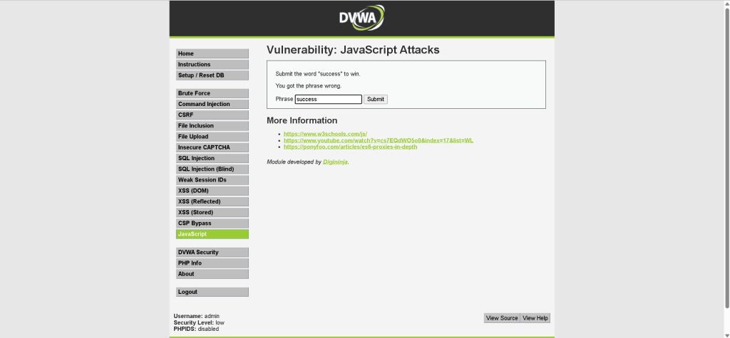Open SQL Injection (Blind) module
This screenshot has width=730, height=338.
pos(212,169)
